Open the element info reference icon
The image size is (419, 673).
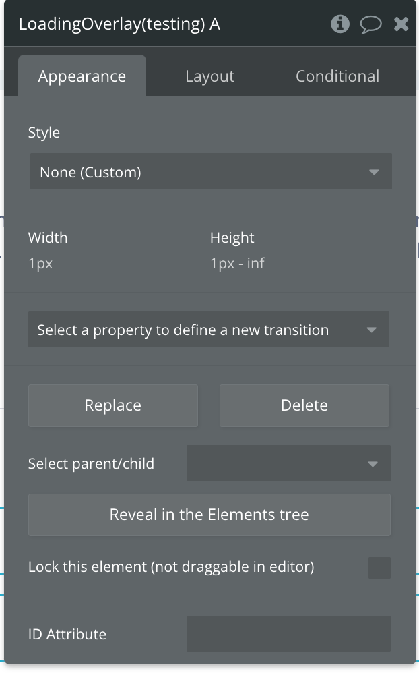tap(340, 24)
